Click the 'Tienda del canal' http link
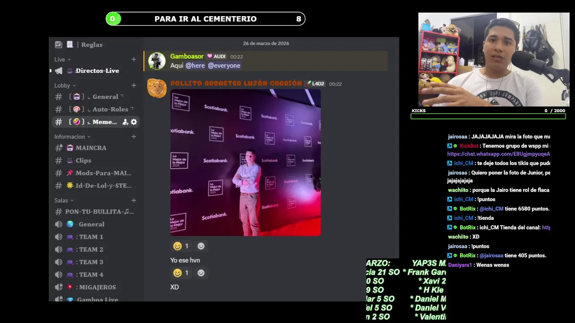Screen dimensions: 575x323 pyautogui.click(x=546, y=227)
